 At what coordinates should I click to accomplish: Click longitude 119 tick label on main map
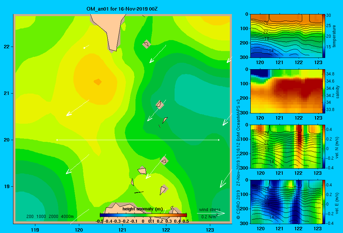pyautogui.click(x=35, y=230)
